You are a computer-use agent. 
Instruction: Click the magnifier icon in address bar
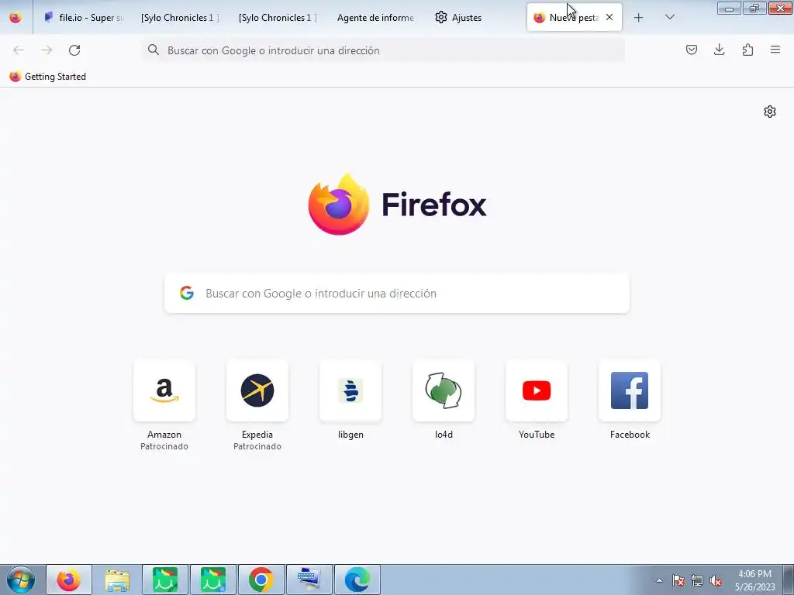pyautogui.click(x=154, y=50)
